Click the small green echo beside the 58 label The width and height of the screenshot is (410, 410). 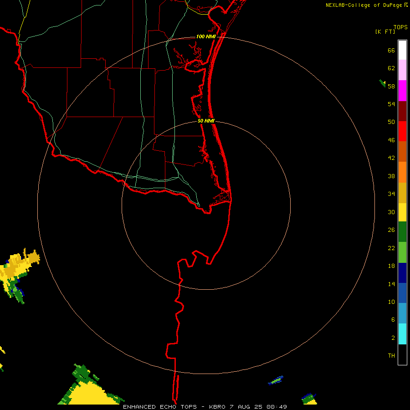(382, 83)
